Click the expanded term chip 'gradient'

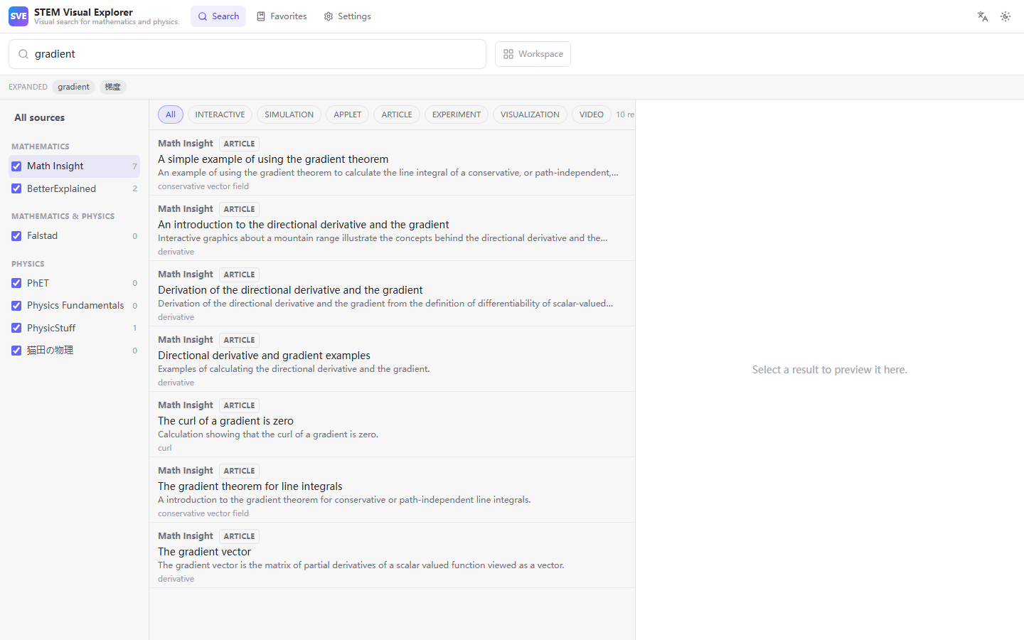[x=74, y=87]
